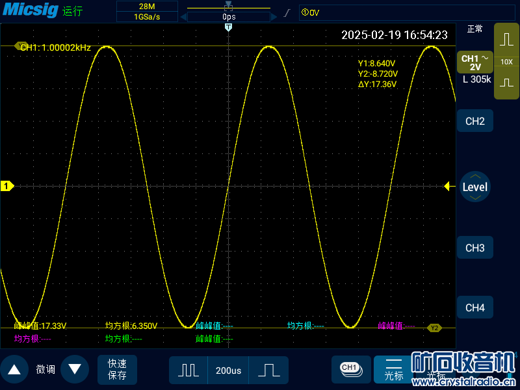Tap the Level trigger knob button
The height and width of the screenshot is (390, 520).
[x=475, y=187]
